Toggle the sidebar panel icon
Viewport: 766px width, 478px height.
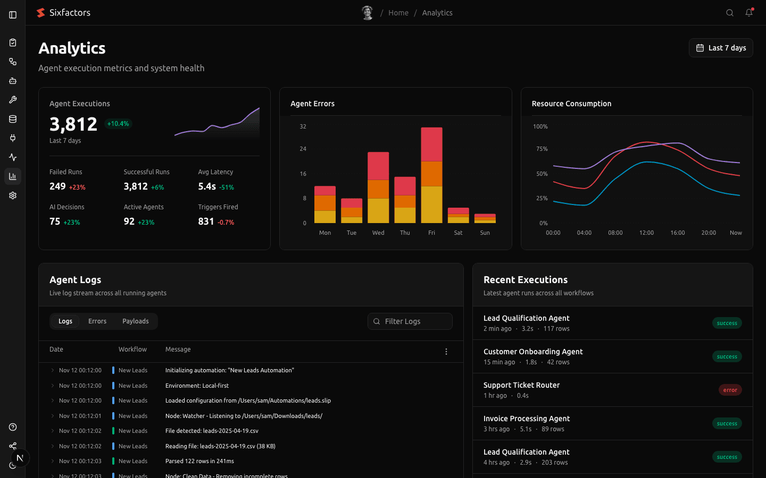[13, 15]
